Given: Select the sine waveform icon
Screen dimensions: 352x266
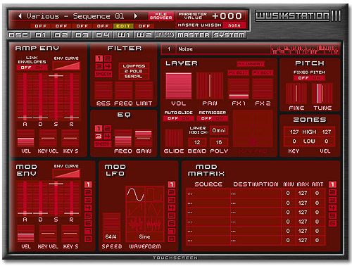Looking at the screenshot, I should [136, 194].
